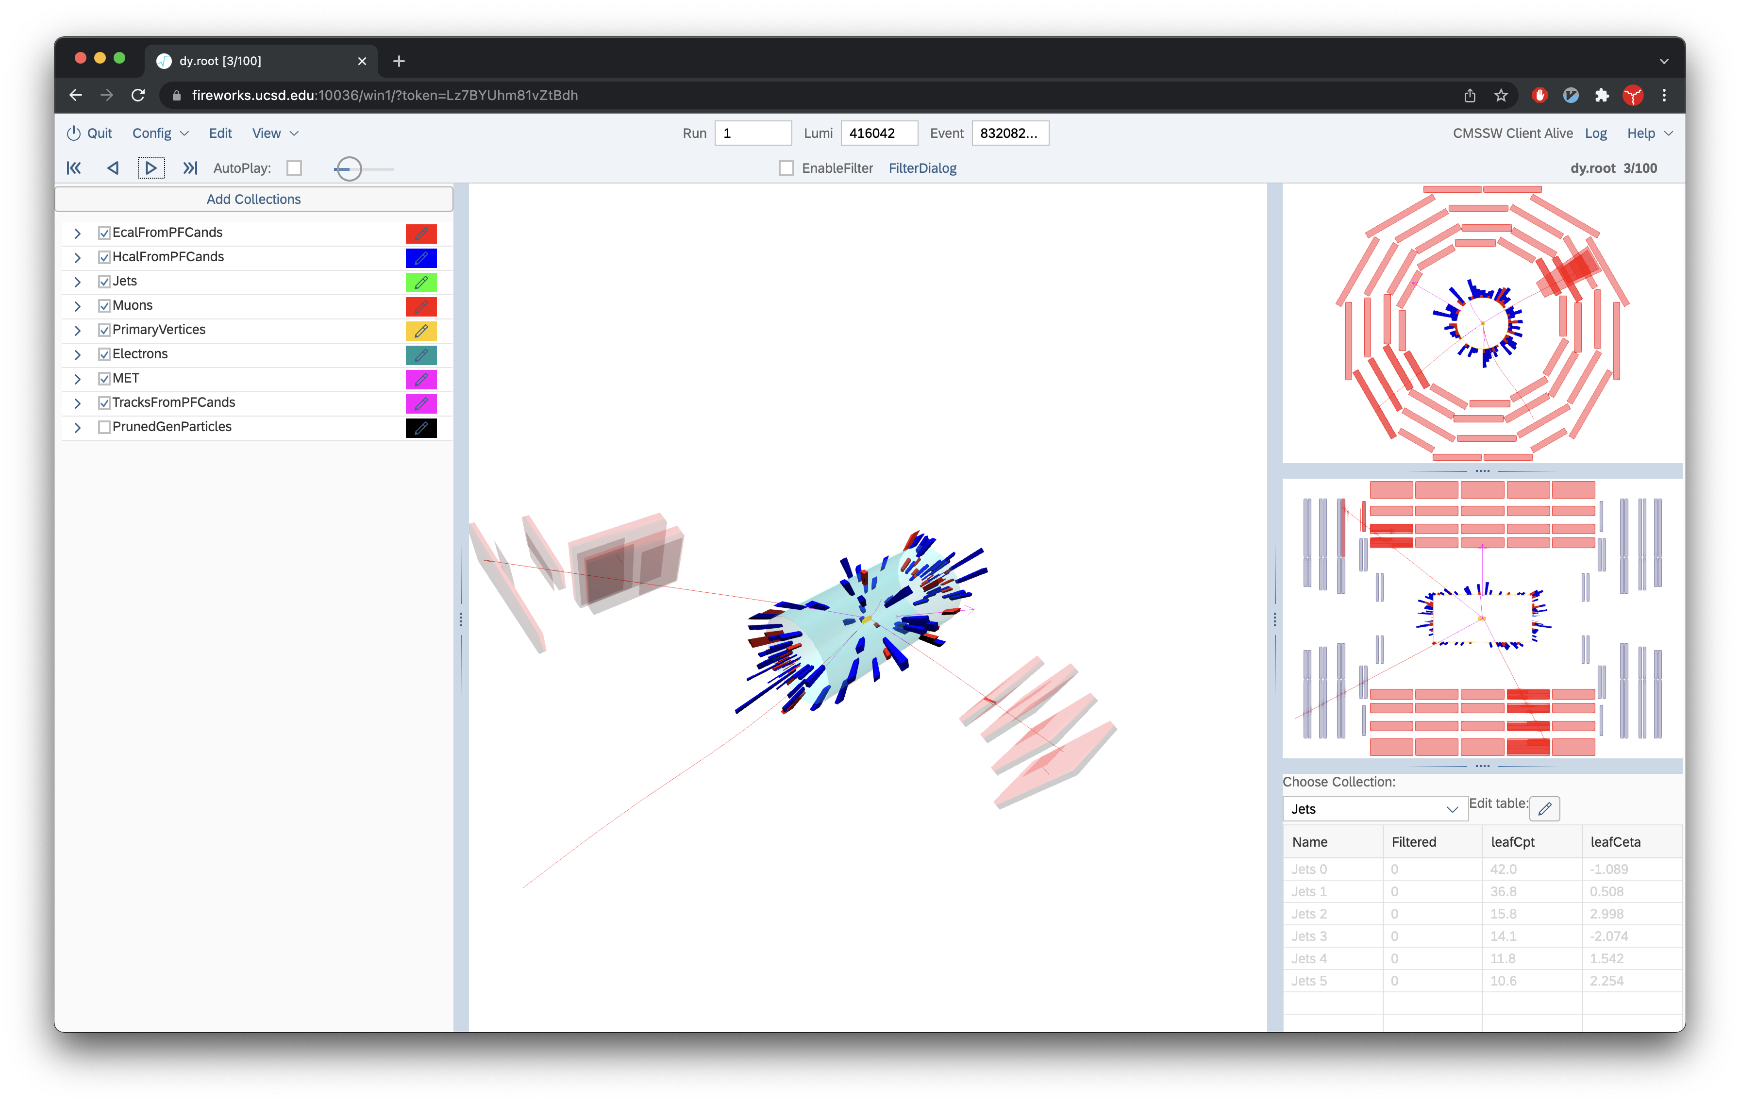Toggle the PrimaryVertices checkbox
The width and height of the screenshot is (1740, 1104).
[104, 330]
